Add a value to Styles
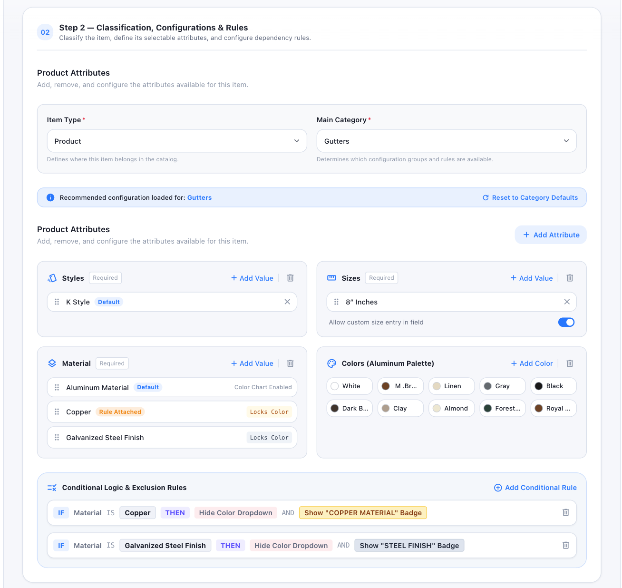622x588 pixels. [x=252, y=278]
